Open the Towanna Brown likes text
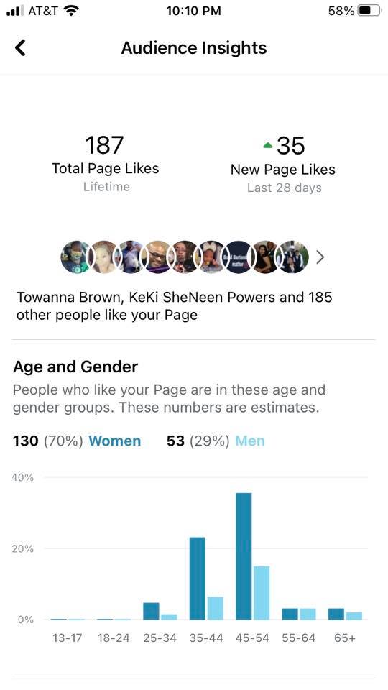The width and height of the screenshot is (388, 690). [174, 306]
